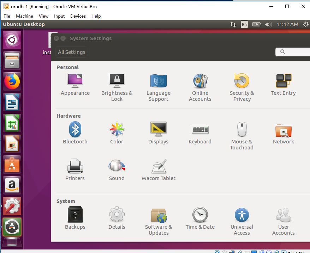Open Printers settings
Image resolution: width=310 pixels, height=253 pixels.
click(x=75, y=169)
